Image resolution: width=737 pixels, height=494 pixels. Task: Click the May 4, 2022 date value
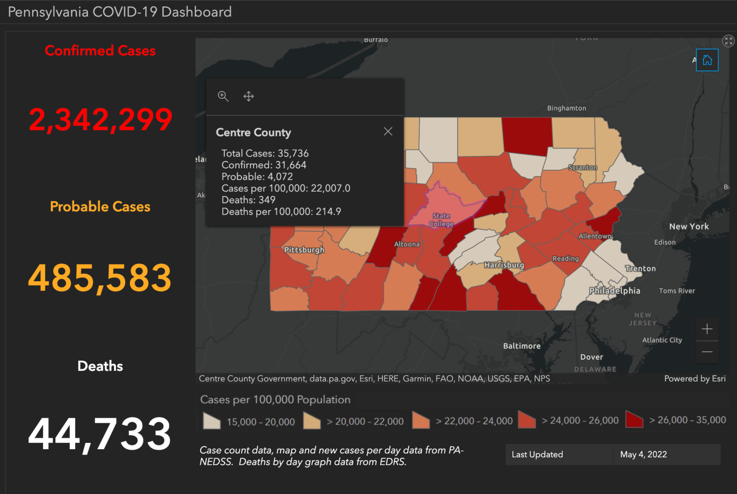click(x=643, y=454)
